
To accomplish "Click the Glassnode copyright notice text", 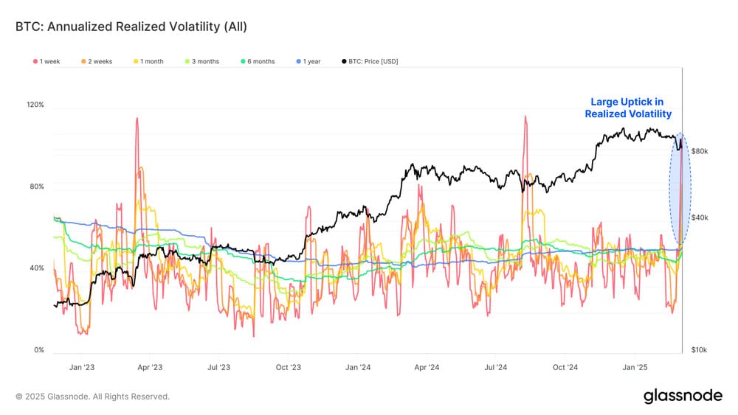I will click(92, 397).
